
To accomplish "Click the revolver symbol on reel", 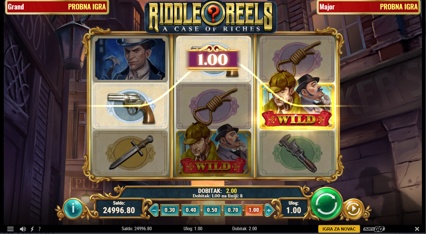I will (x=130, y=106).
